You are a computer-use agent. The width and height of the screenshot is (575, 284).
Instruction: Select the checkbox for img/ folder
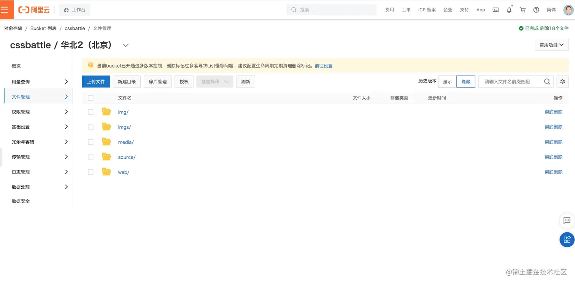coord(91,112)
